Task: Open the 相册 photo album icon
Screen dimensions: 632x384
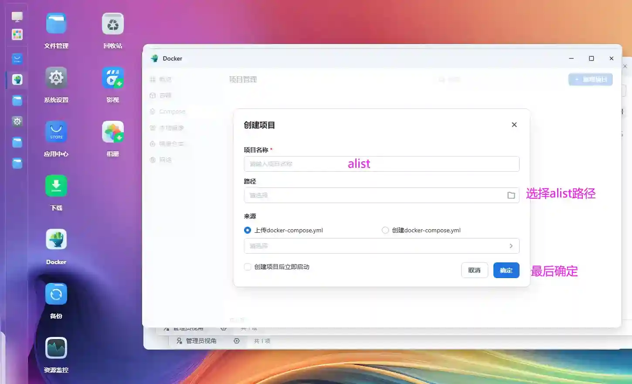Action: (x=112, y=132)
